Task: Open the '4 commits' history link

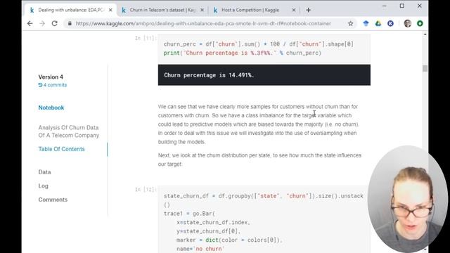Action: (53, 85)
